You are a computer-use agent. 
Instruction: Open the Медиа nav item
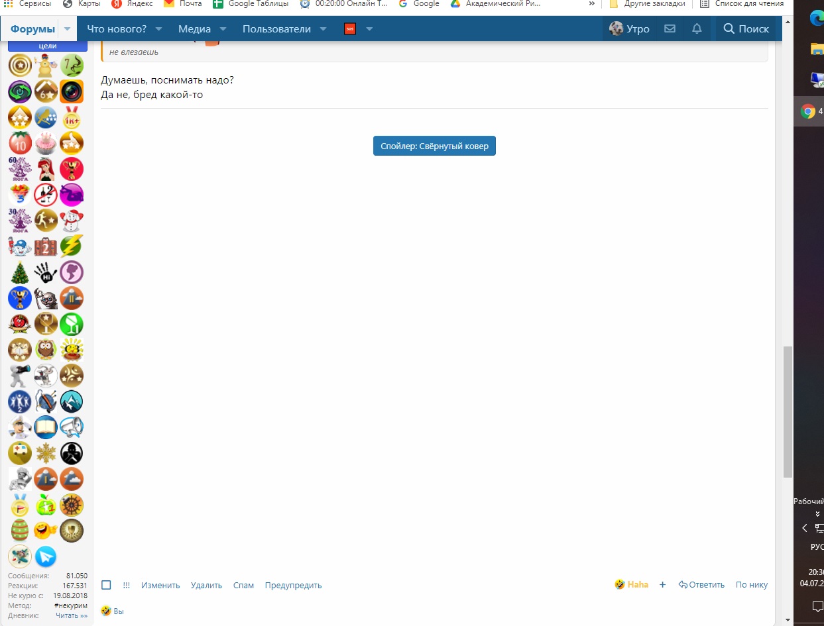[194, 29]
